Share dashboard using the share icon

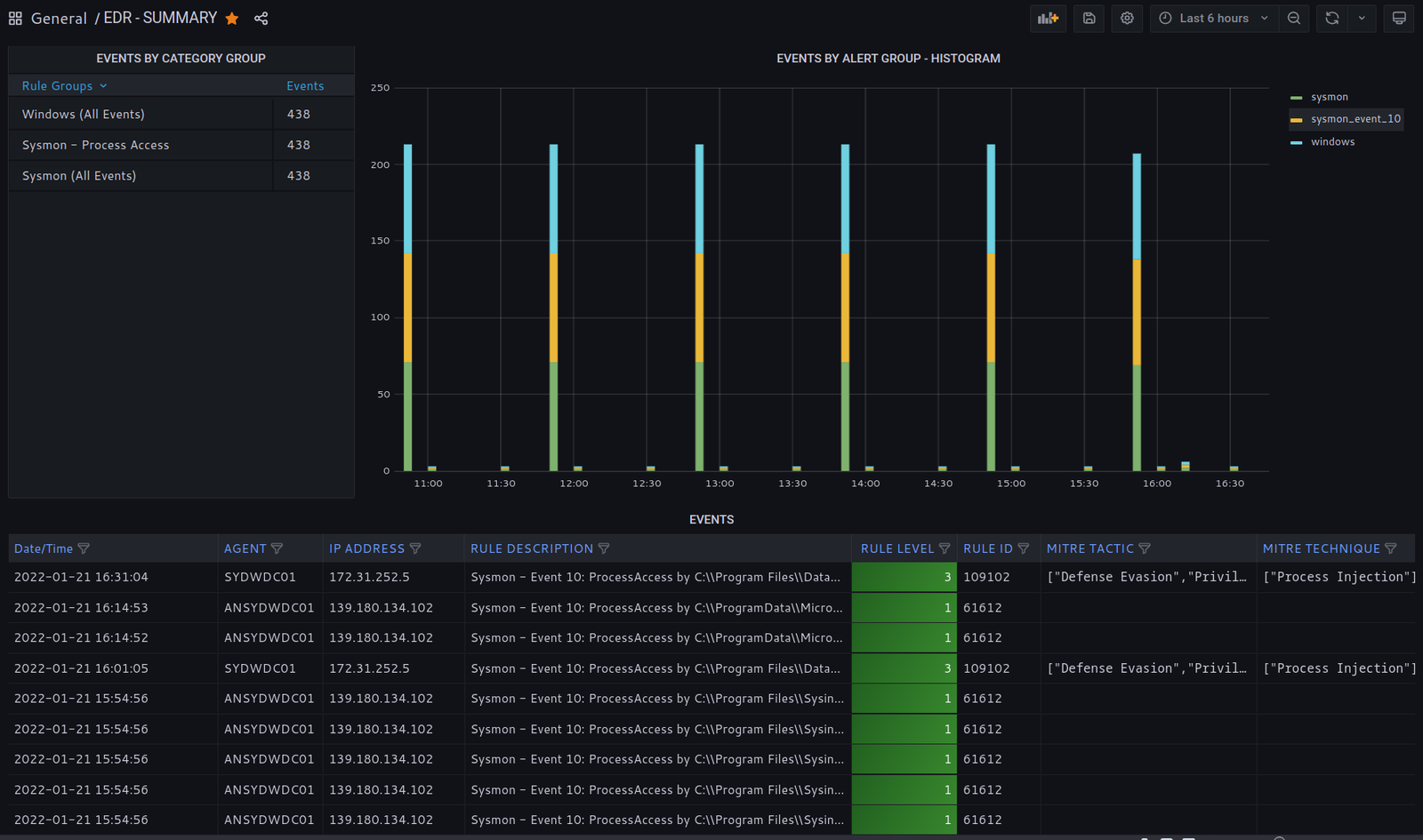pos(261,19)
